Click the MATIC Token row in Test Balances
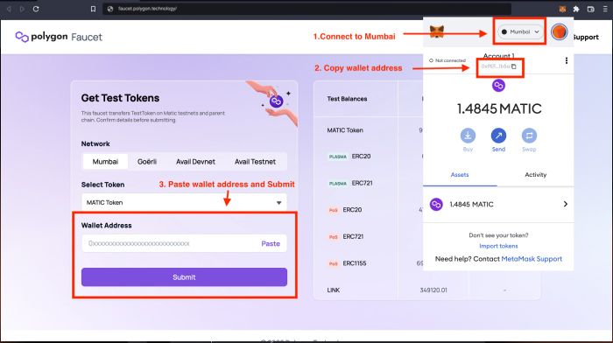613x343 pixels. click(345, 130)
